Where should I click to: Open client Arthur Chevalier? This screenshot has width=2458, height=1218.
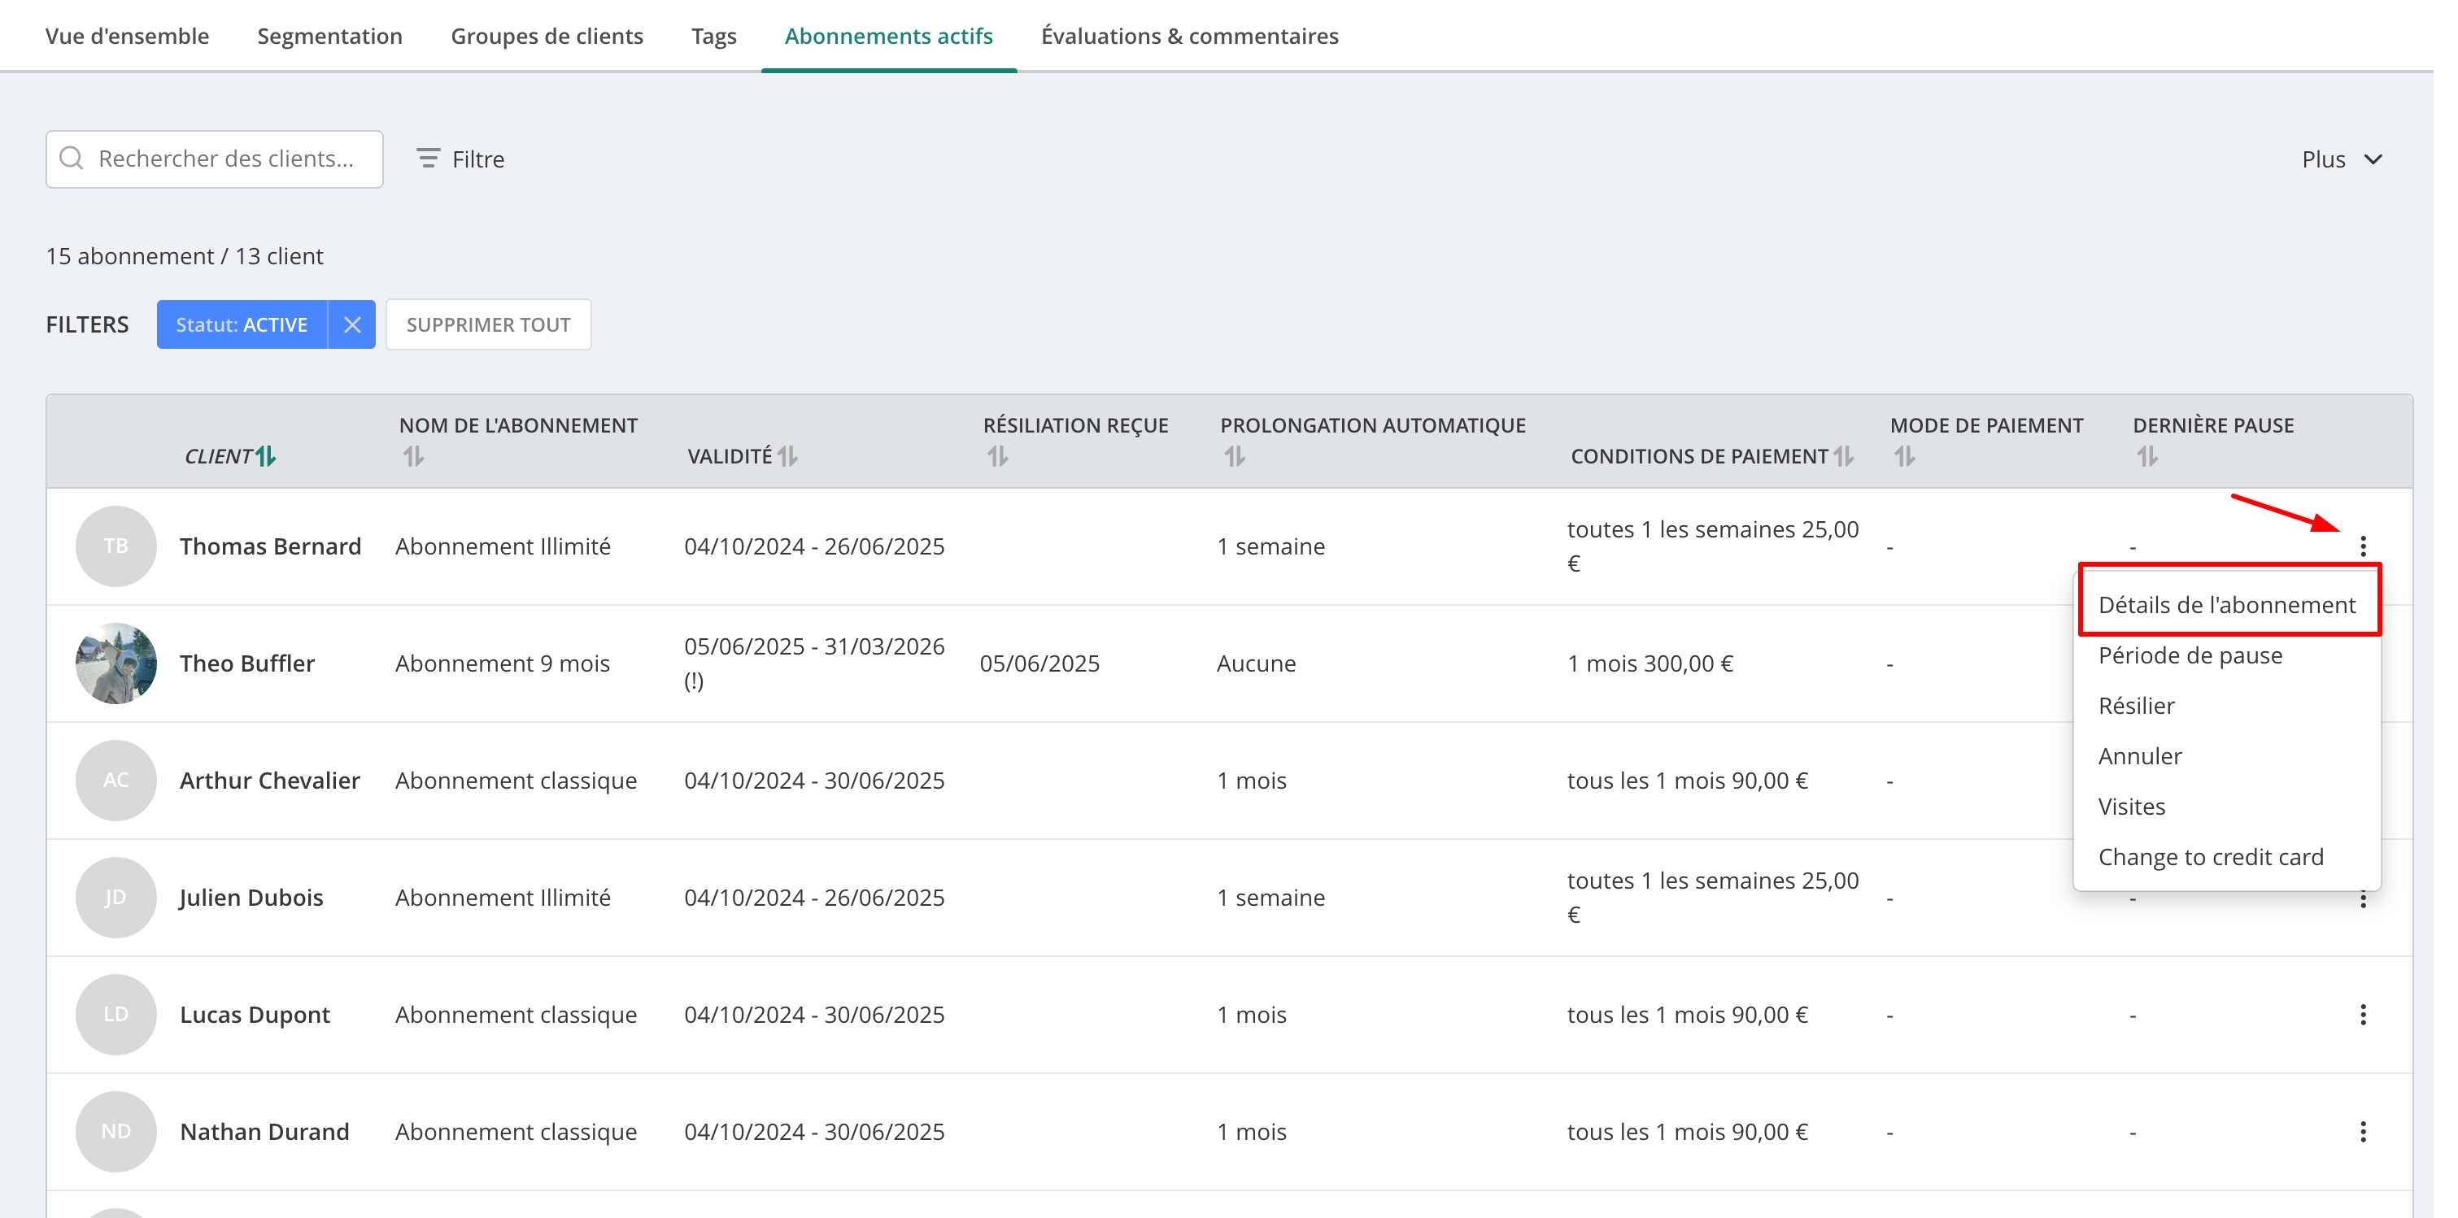(270, 781)
